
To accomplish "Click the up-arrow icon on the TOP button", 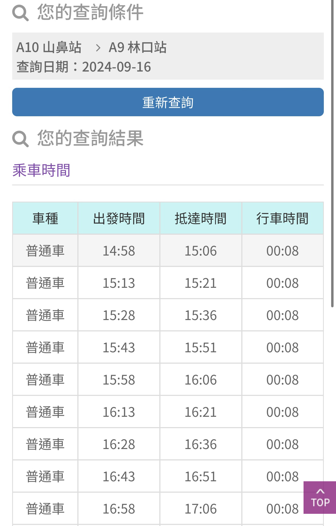I will coord(320,491).
